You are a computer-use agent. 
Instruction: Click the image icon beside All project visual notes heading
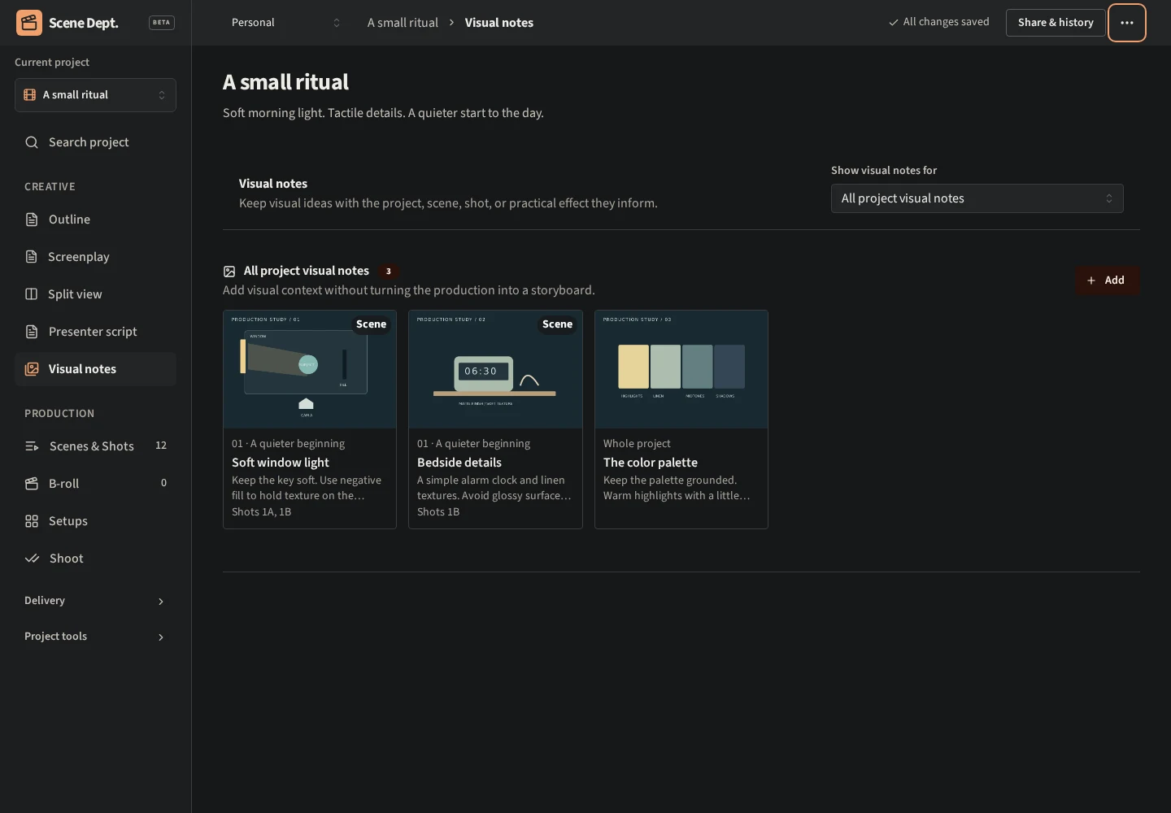[x=229, y=272]
